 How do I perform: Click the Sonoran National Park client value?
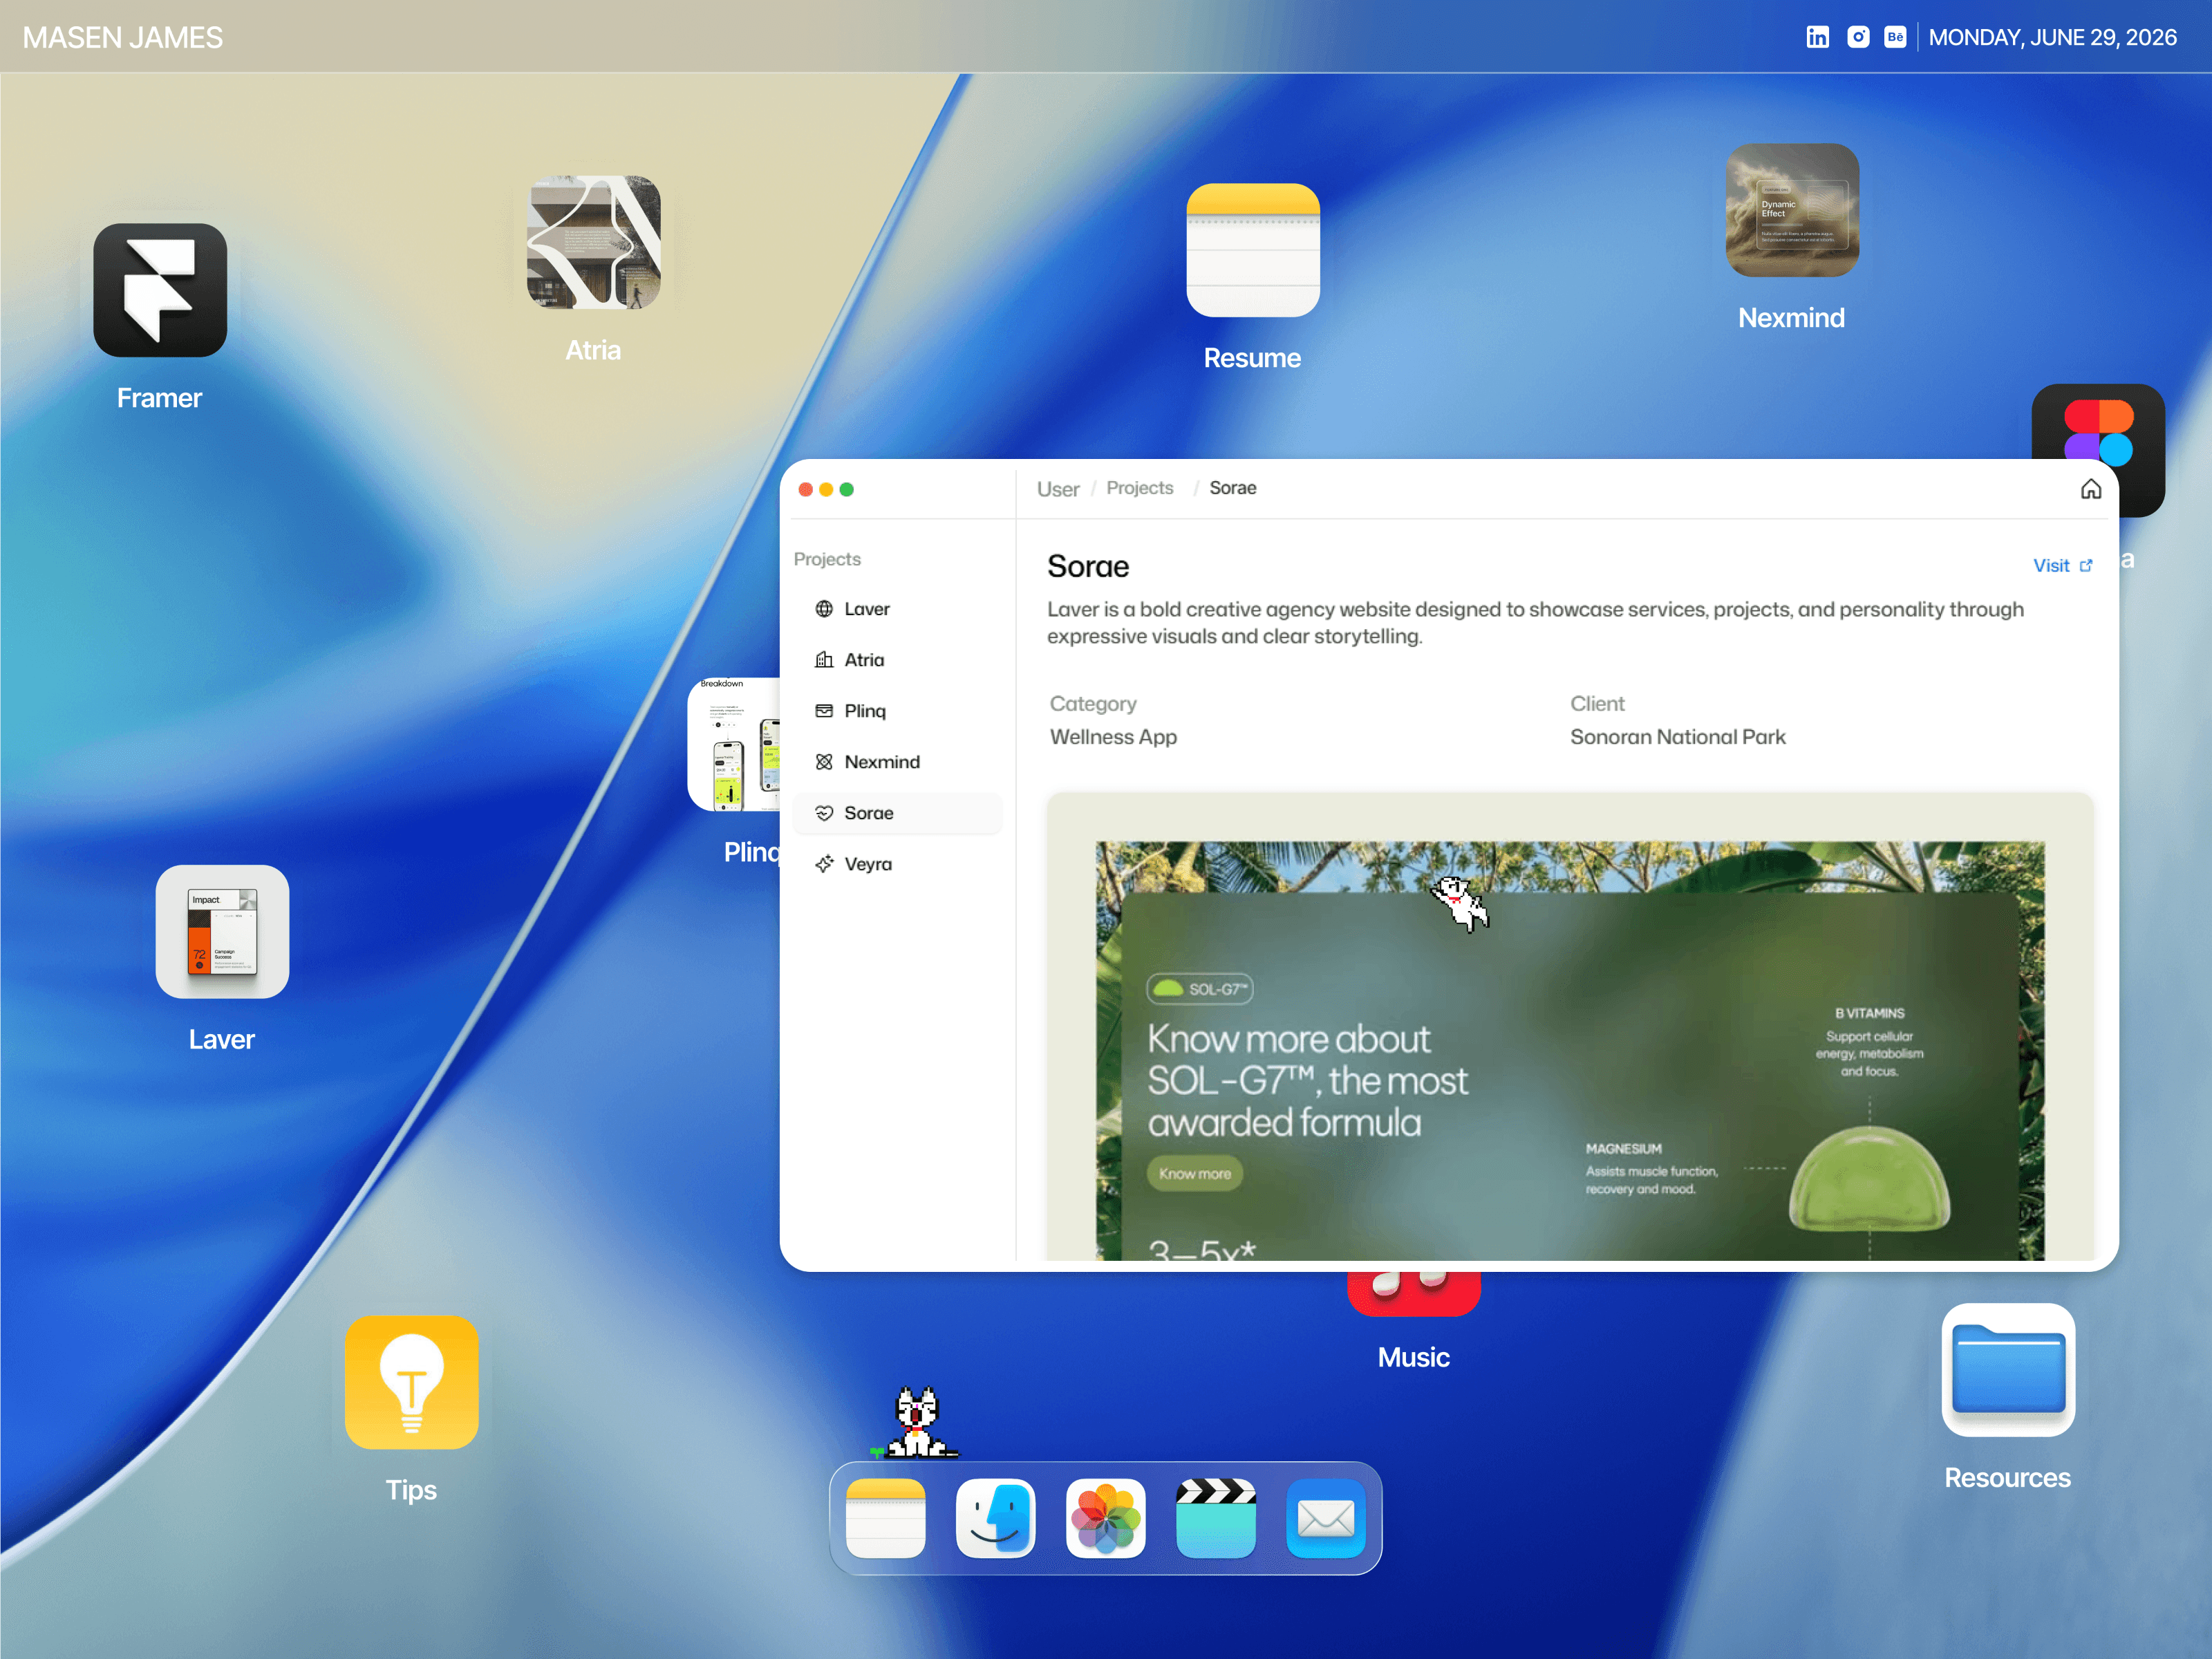pyautogui.click(x=1677, y=737)
